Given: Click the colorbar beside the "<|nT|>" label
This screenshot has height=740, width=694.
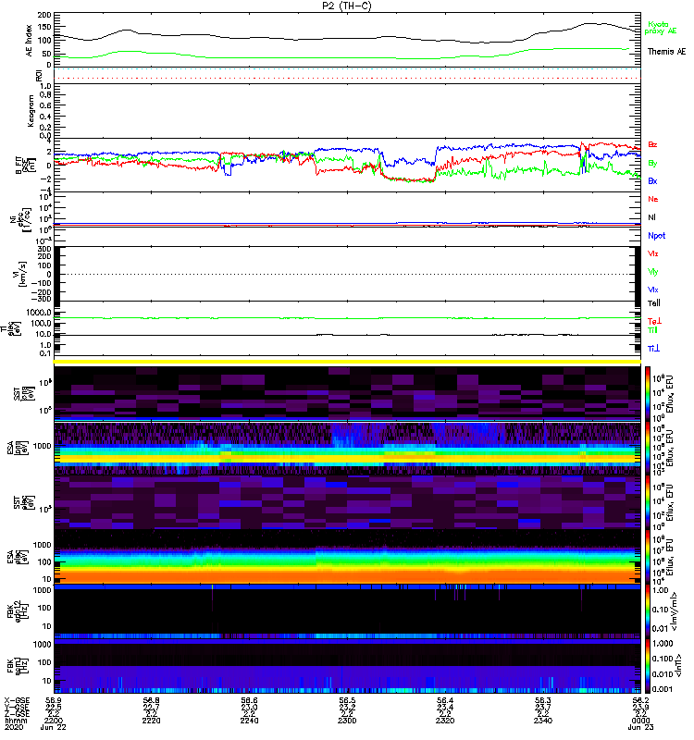Looking at the screenshot, I should coord(648,666).
